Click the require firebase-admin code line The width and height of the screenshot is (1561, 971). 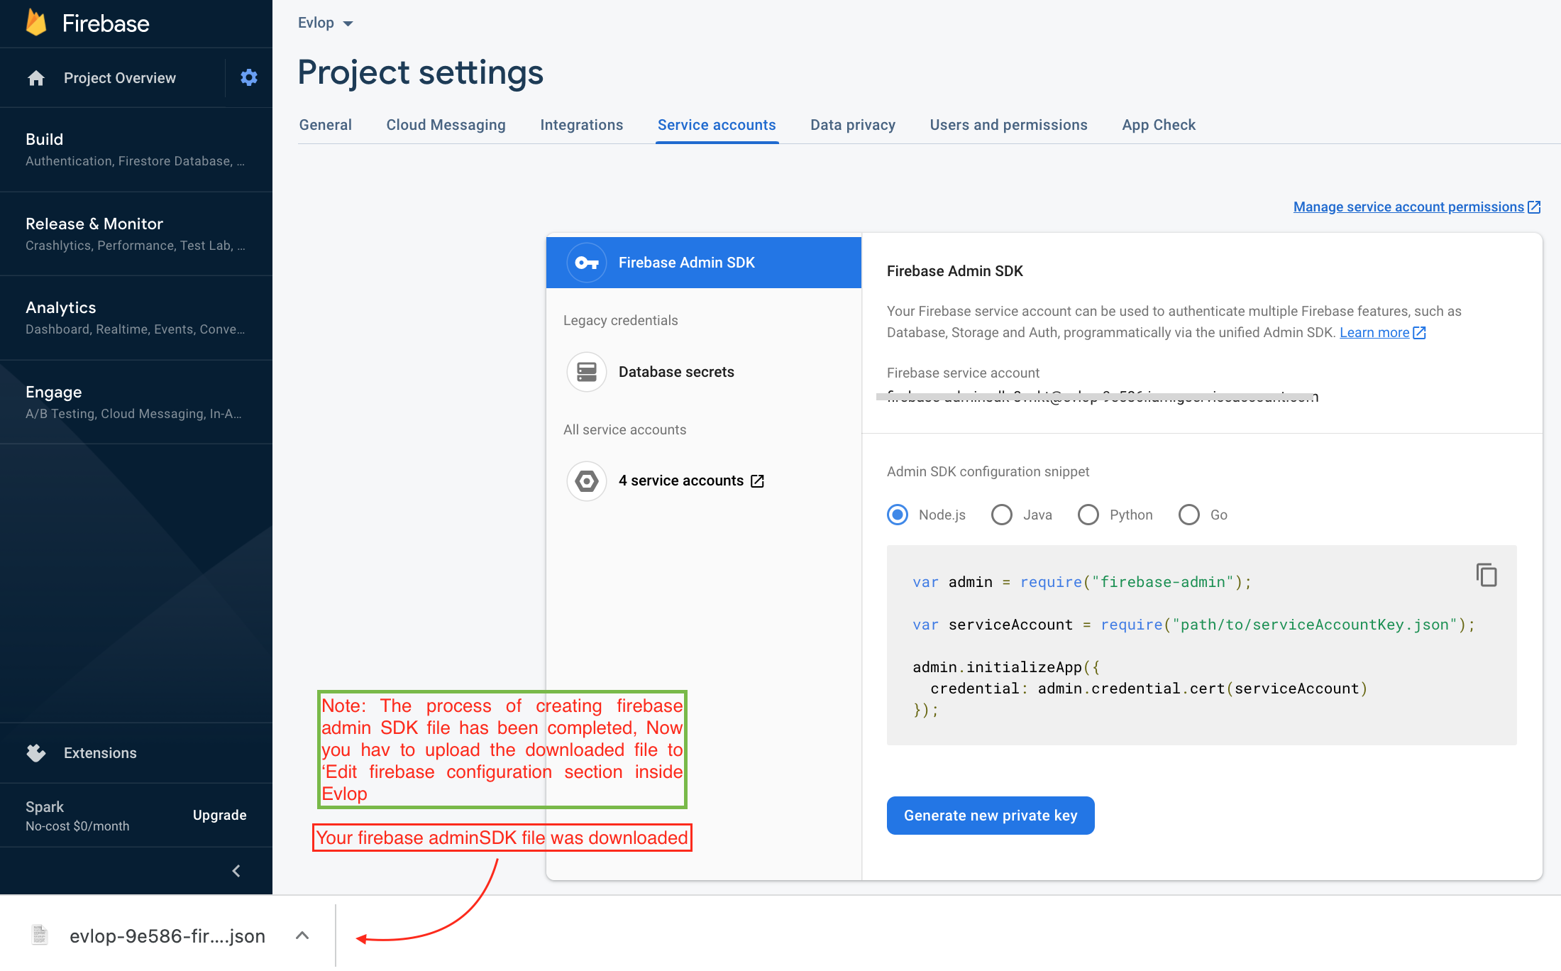click(1082, 582)
